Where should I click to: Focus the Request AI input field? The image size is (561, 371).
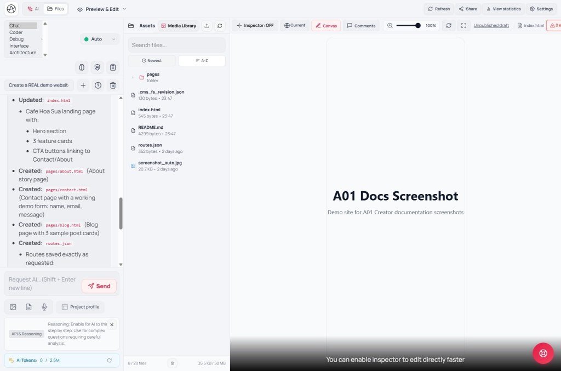click(43, 284)
